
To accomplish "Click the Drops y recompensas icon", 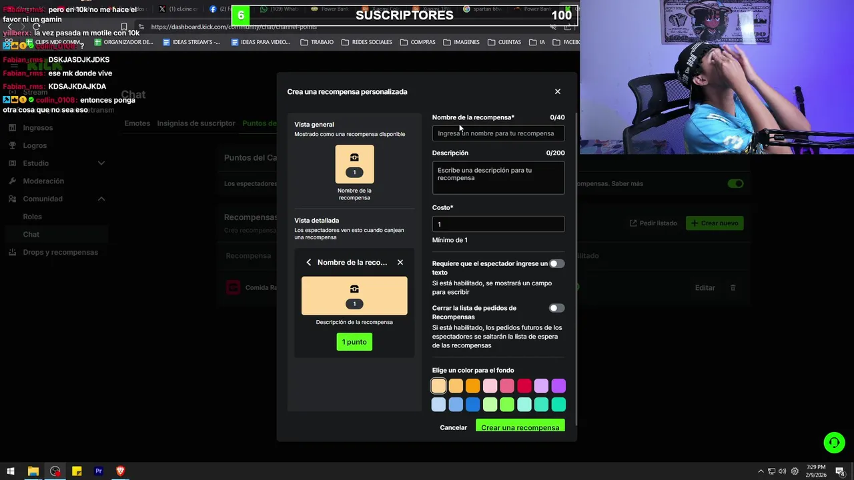I will click(12, 252).
